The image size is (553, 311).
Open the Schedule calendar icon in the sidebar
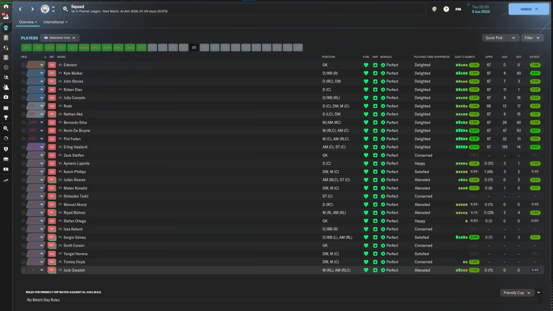(6, 108)
